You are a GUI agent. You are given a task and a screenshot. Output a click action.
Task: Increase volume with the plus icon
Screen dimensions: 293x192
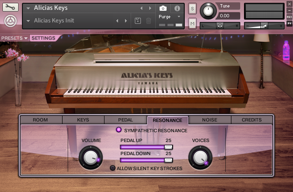click(281, 26)
